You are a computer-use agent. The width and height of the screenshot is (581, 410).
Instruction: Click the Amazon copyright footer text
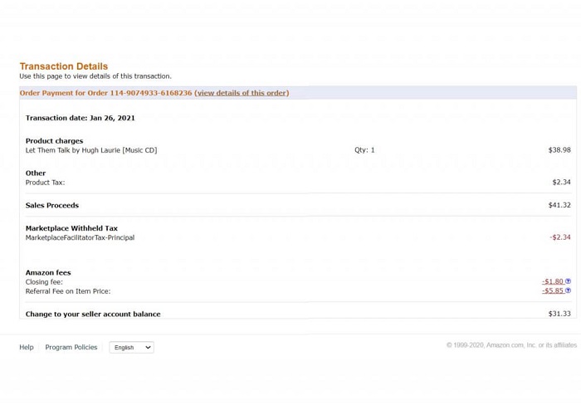pos(511,345)
